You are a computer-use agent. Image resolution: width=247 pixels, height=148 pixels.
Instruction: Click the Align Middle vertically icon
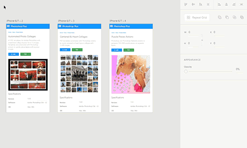coord(193,5)
